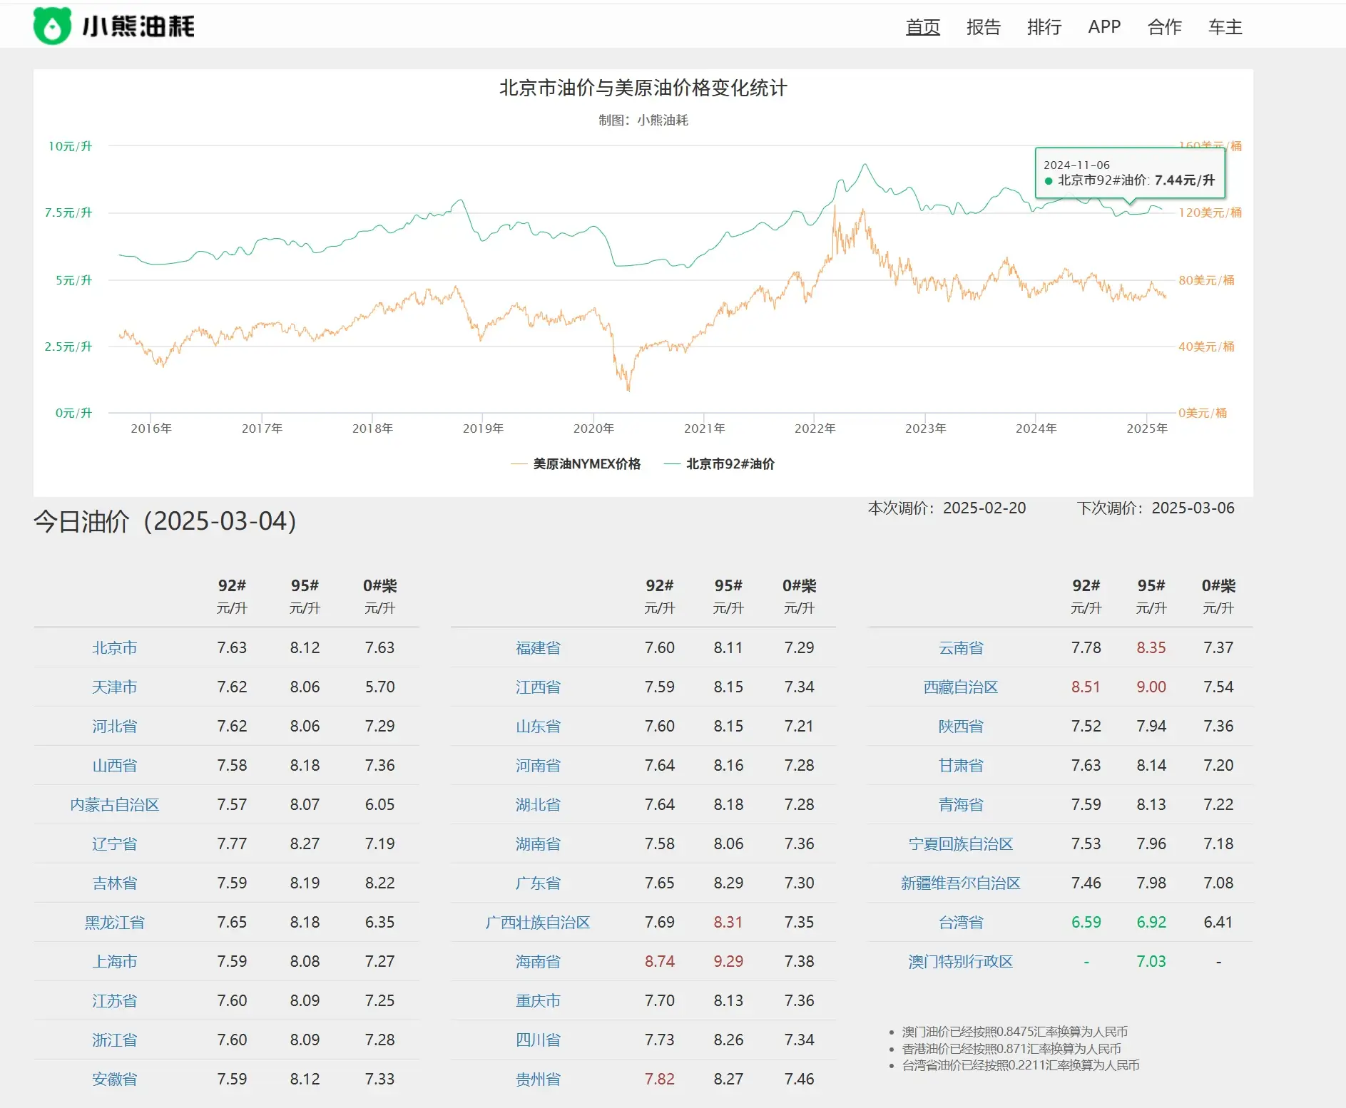This screenshot has height=1108, width=1346.
Task: Open the 首页 navigation tab
Action: coord(922,27)
